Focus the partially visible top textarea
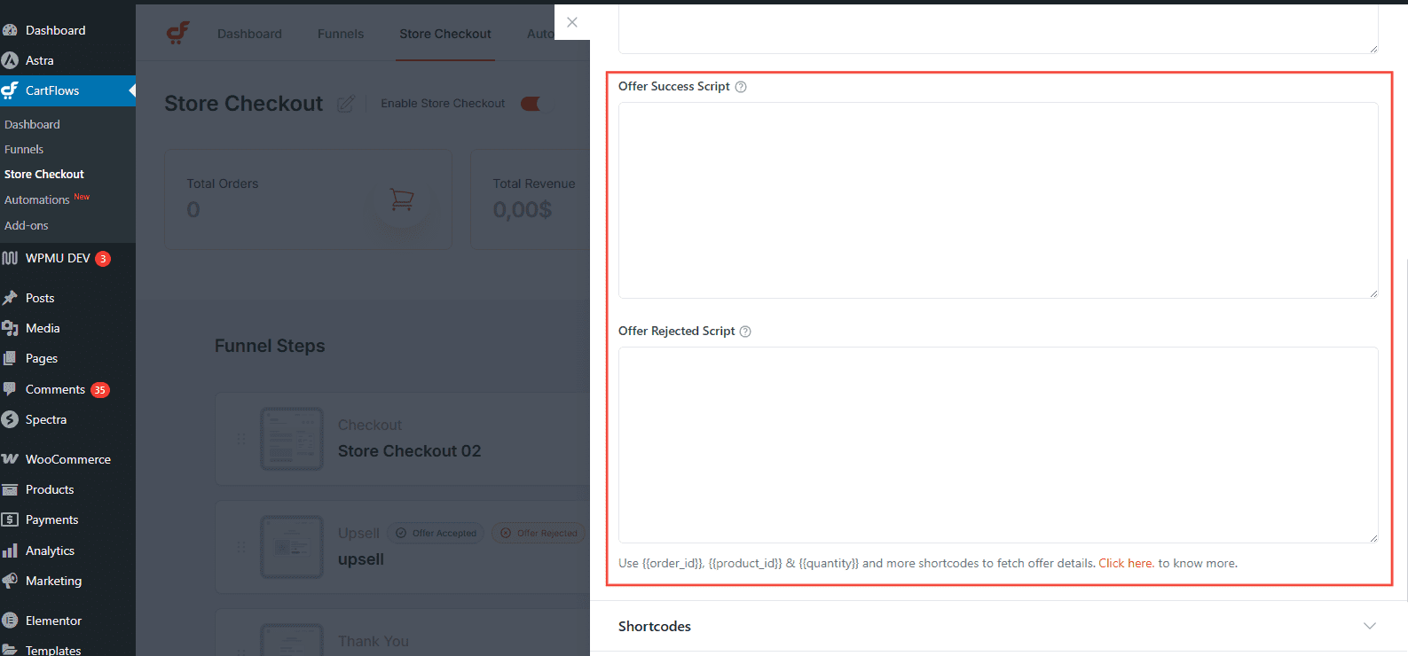Viewport: 1408px width, 656px height. click(998, 28)
